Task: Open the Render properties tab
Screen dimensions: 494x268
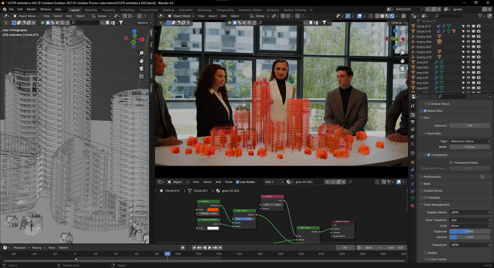Action: point(413,115)
